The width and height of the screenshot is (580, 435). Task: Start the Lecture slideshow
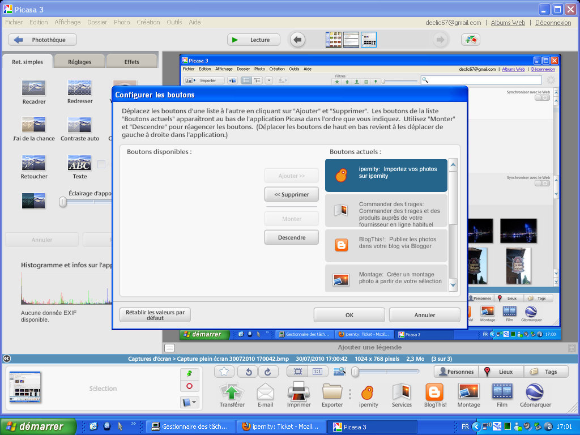(254, 40)
